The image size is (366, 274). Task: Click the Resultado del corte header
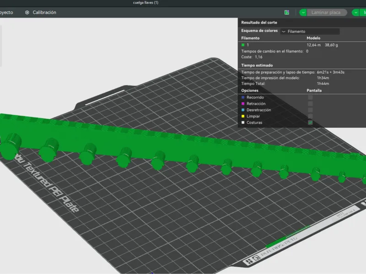coord(259,22)
